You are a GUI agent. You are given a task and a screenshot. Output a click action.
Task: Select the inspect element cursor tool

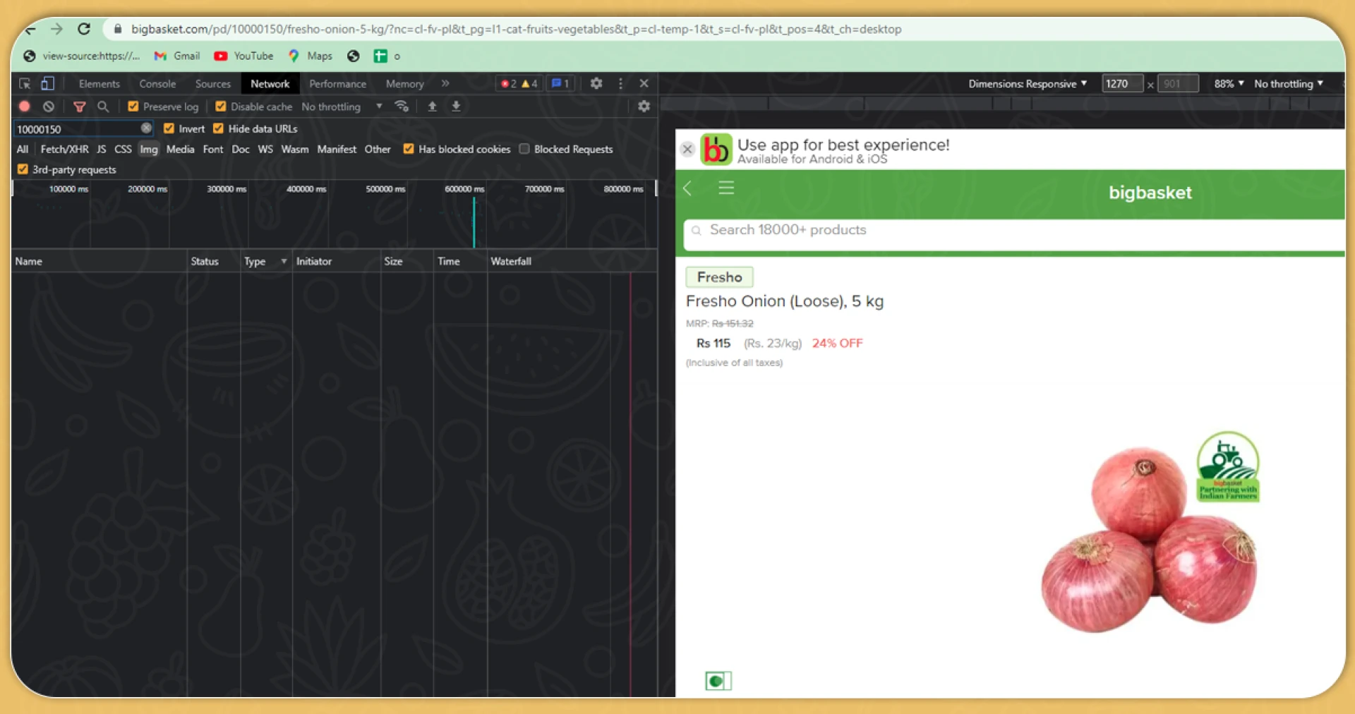click(x=24, y=83)
